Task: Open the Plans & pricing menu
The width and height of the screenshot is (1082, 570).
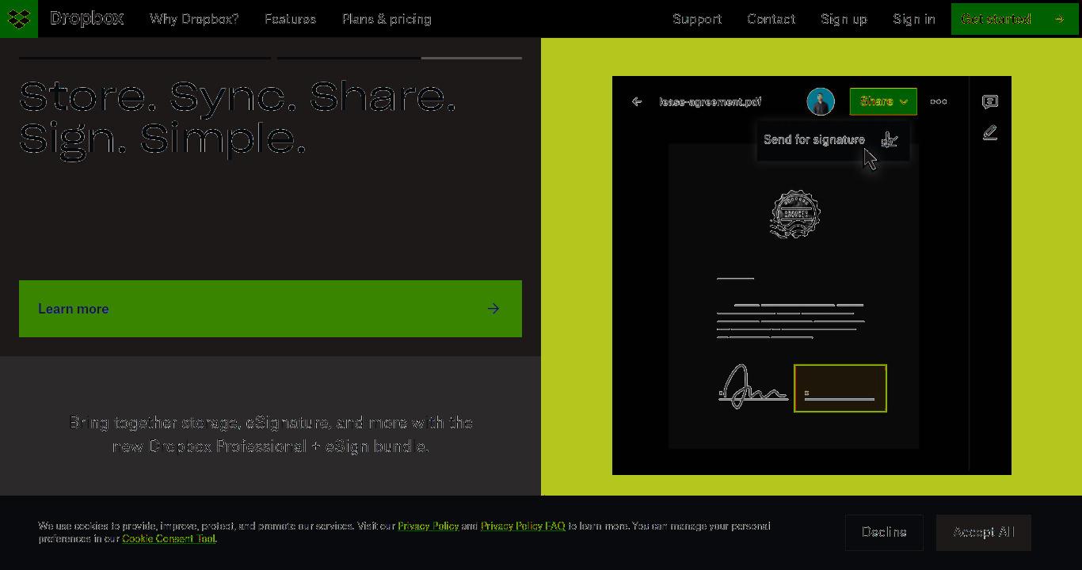Action: [x=387, y=19]
